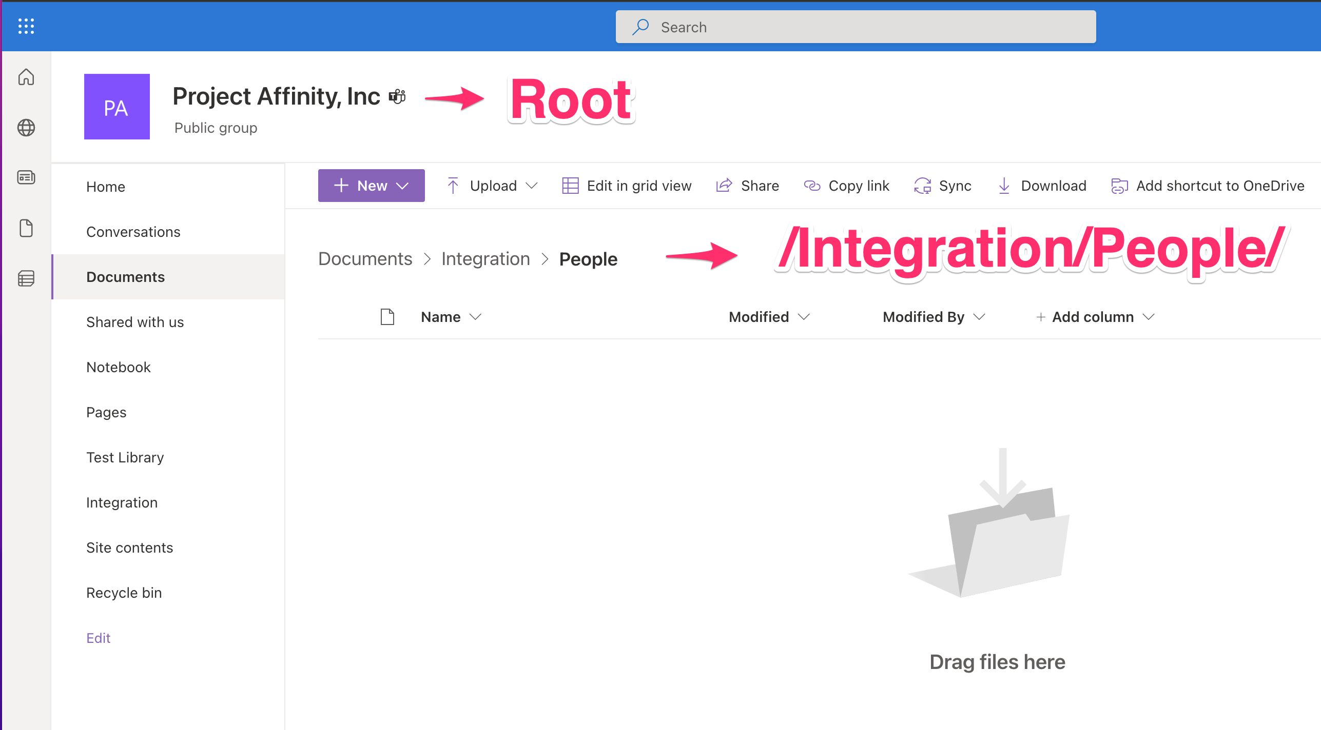Viewport: 1321px width, 730px height.
Task: Go back to Integration via breadcrumb
Action: click(485, 258)
